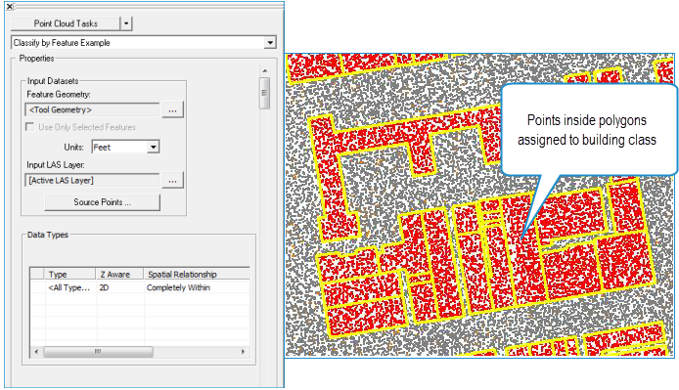
Task: Click the Spatial Relationship column header
Action: 197,274
